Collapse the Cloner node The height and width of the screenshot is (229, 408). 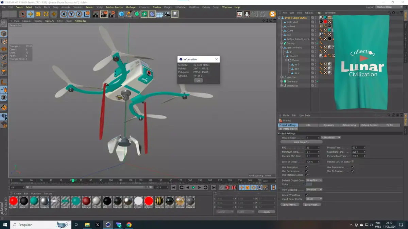(286, 60)
